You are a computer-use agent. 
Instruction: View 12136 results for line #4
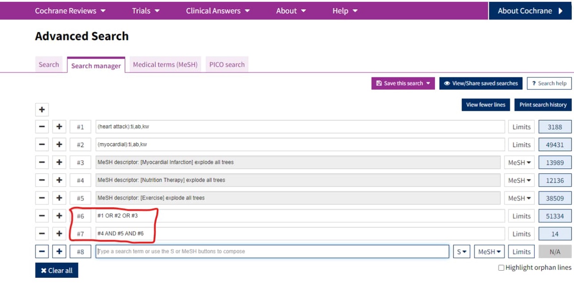tap(555, 180)
